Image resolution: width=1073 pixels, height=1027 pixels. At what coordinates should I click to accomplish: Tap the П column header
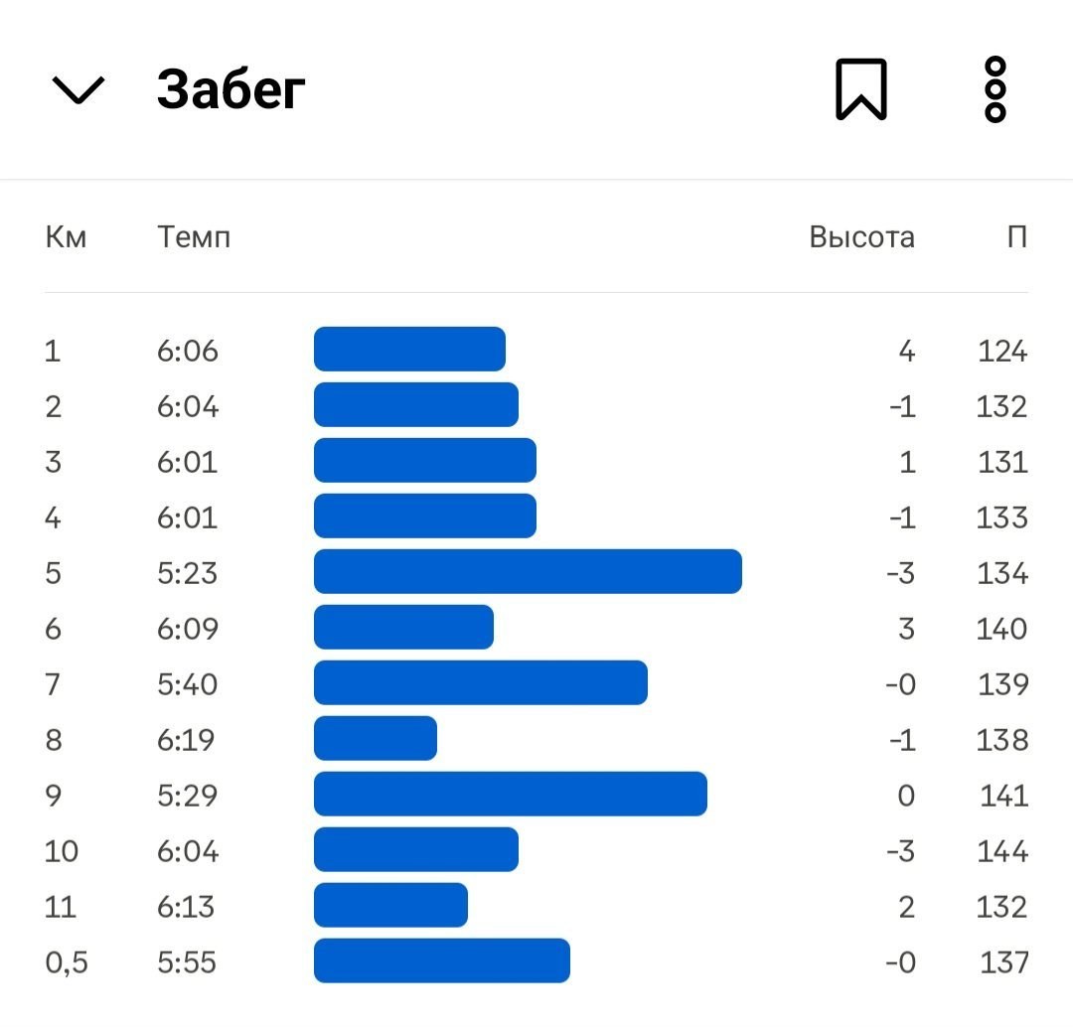1017,236
